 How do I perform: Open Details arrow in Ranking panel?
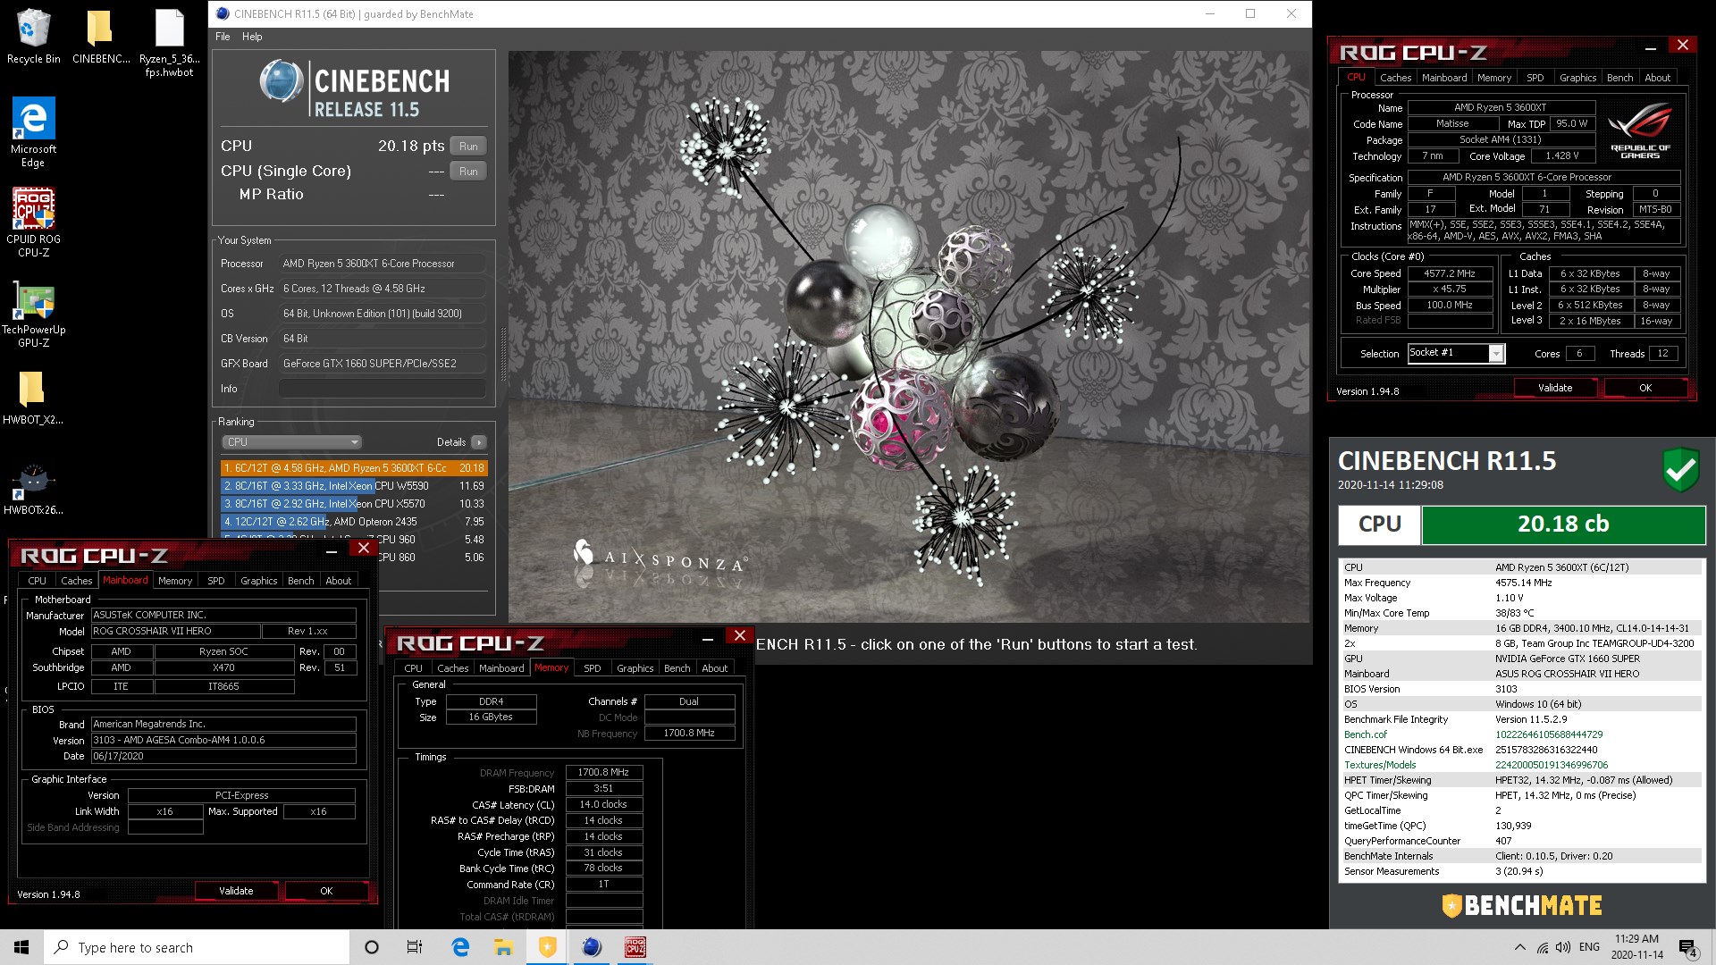[479, 442]
